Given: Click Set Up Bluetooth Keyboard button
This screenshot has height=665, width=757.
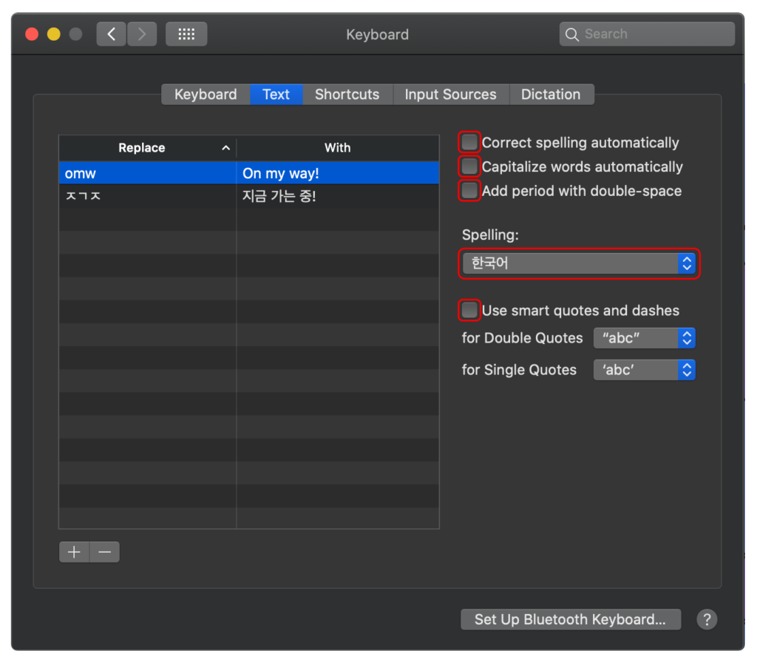Looking at the screenshot, I should pyautogui.click(x=570, y=619).
